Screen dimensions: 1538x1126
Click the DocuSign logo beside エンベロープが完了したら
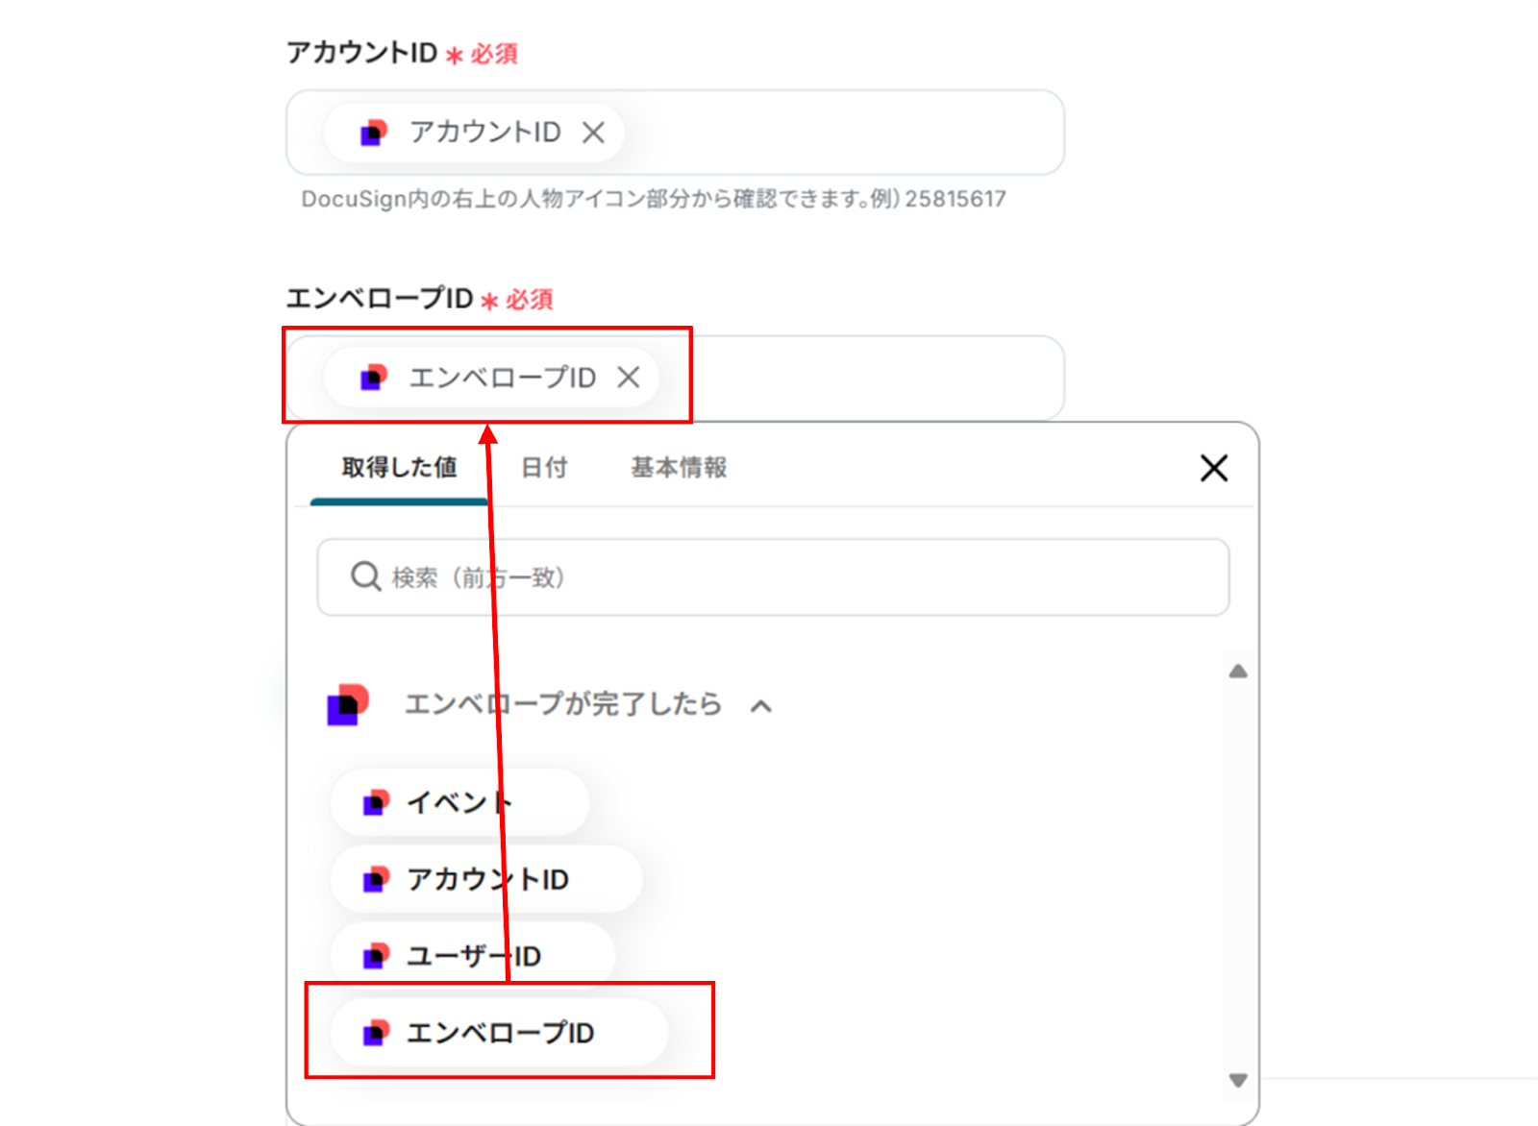[x=348, y=704]
